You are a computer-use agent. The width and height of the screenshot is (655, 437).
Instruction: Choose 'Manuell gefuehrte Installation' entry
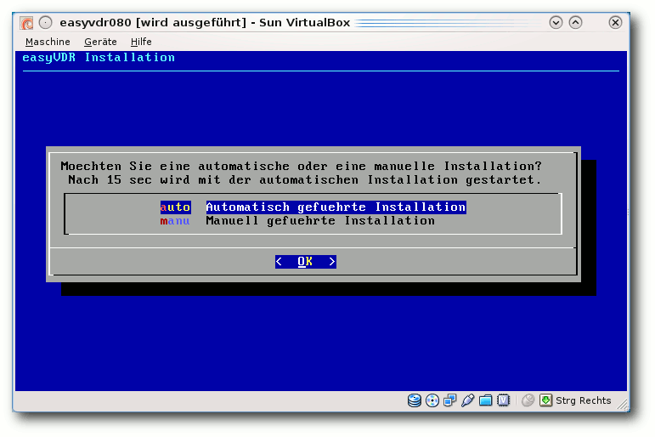[x=320, y=221]
